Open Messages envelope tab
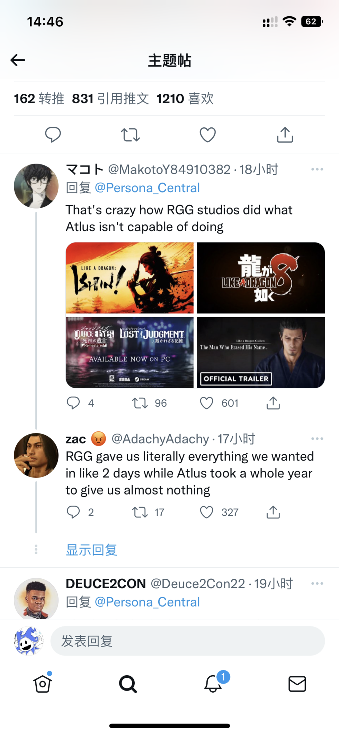Screen dimensions: 339x735 [x=297, y=684]
